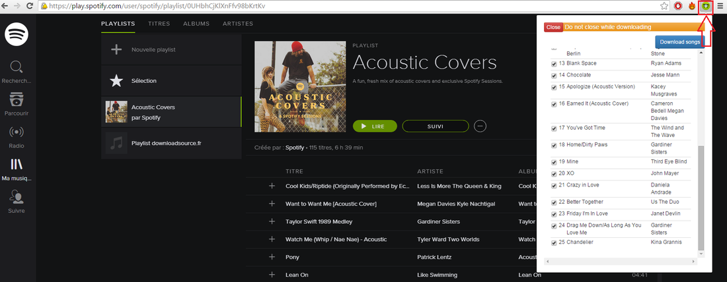Click the music note icon of Playlist downloadsource.fr
Screen dimensions: 727x282
click(116, 144)
